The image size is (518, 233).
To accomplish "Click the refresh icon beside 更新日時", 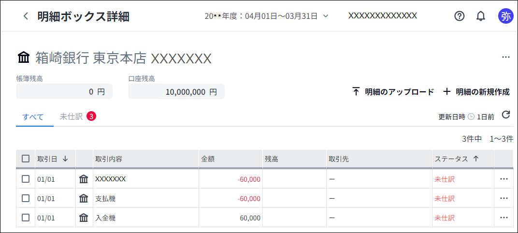I will click(506, 115).
